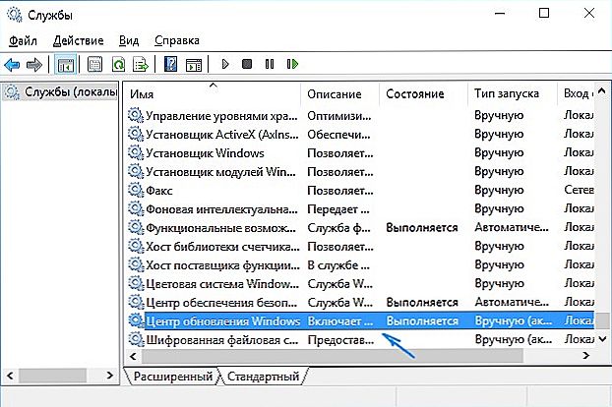Select Установщик модулей Windows service row
Image resolution: width=612 pixels, height=407 pixels.
361,172
